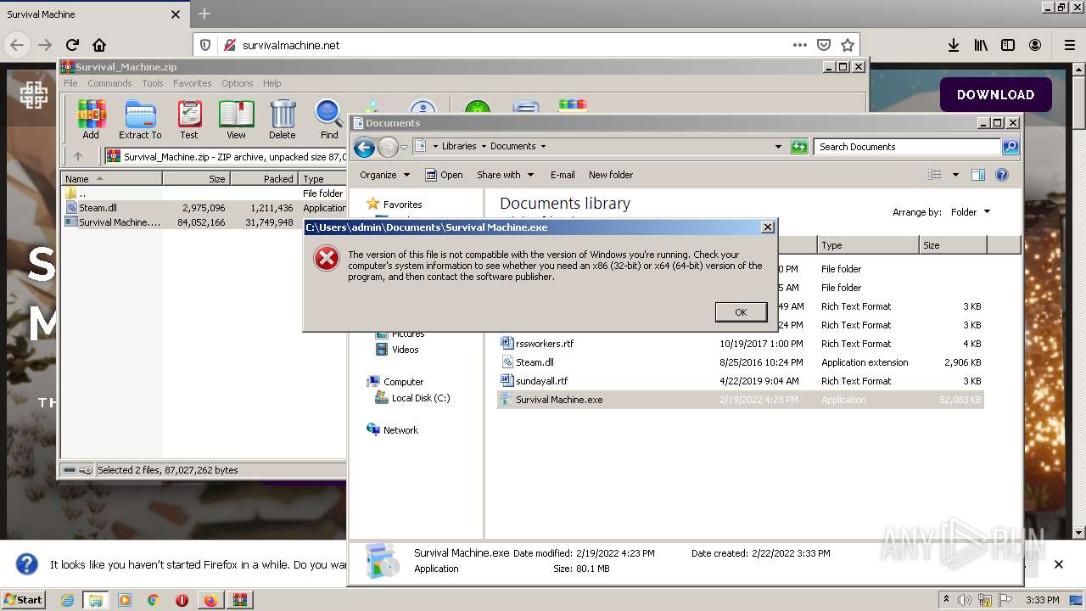Toggle Firefox sidebar icon
Viewport: 1086px width, 611px height.
[x=1008, y=45]
